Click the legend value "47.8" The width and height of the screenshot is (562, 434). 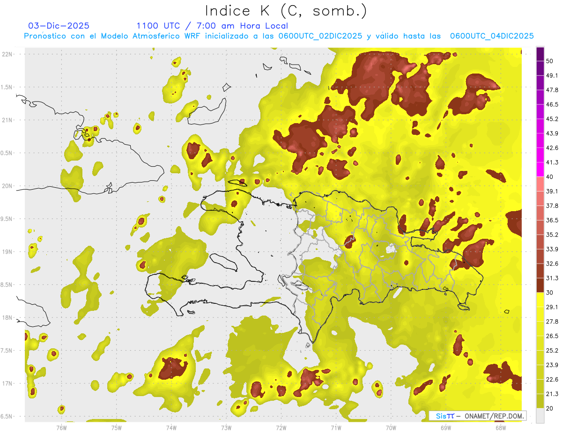coord(552,90)
